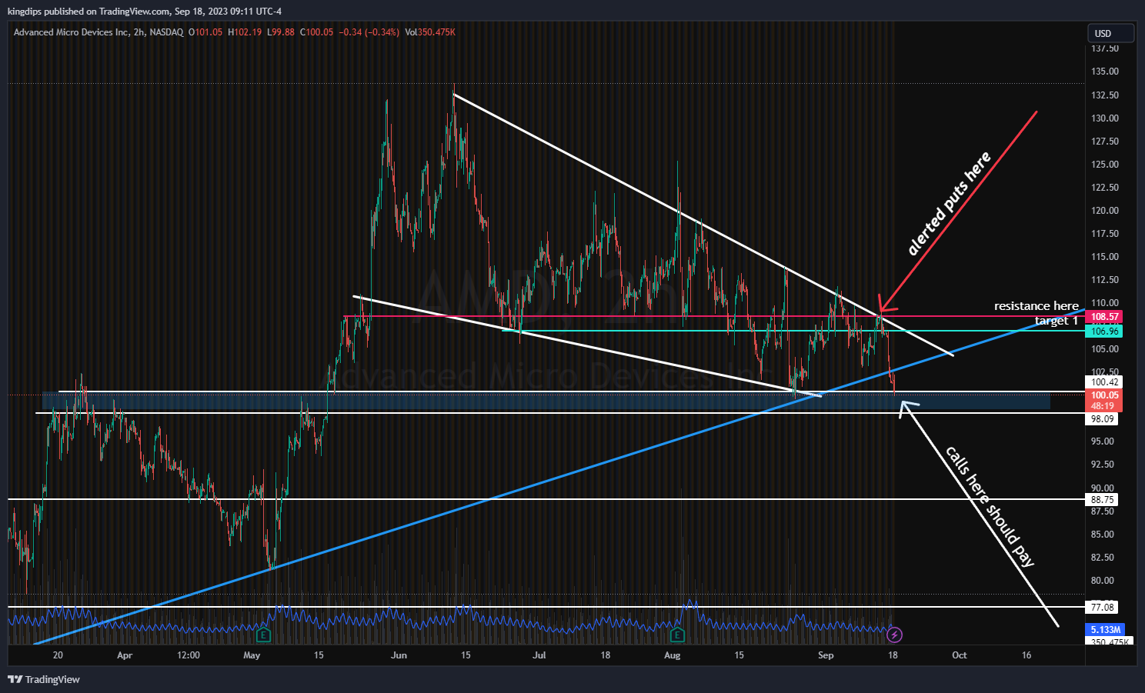
Task: Select the 'Advanced Micro Devices Inc, 2h, NASDAQ' title
Action: tap(98, 32)
